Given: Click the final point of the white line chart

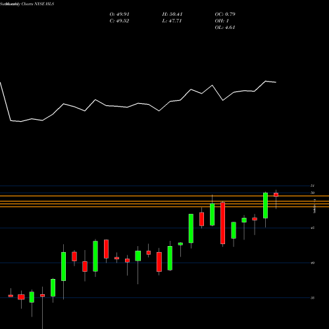Looking at the screenshot, I should coord(276,82).
